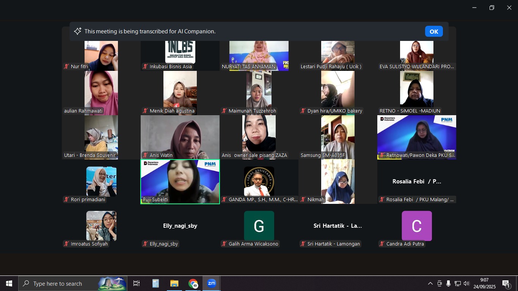The height and width of the screenshot is (291, 518).
Task: Expand the hidden system tray icons chevron
Action: (x=430, y=283)
